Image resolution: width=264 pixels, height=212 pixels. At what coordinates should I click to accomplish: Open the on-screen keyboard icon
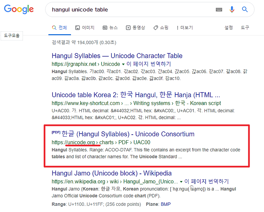[x=219, y=10]
